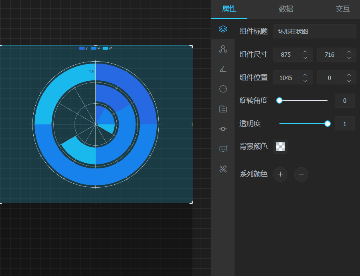360x276 pixels.
Task: Open the angle axis settings icon
Action: coord(223,69)
